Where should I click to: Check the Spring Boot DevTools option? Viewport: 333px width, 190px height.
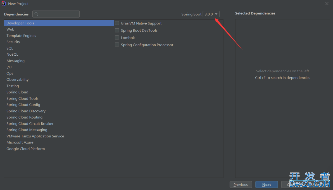[x=117, y=30]
